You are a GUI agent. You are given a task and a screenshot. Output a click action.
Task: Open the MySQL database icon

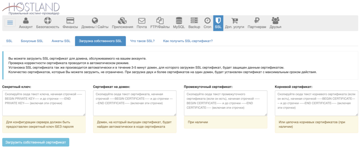[179, 21]
